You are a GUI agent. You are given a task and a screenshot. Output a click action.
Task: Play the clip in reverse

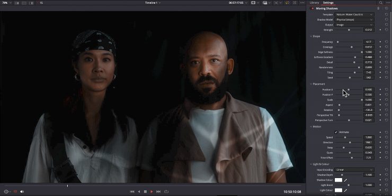[x=139, y=192]
